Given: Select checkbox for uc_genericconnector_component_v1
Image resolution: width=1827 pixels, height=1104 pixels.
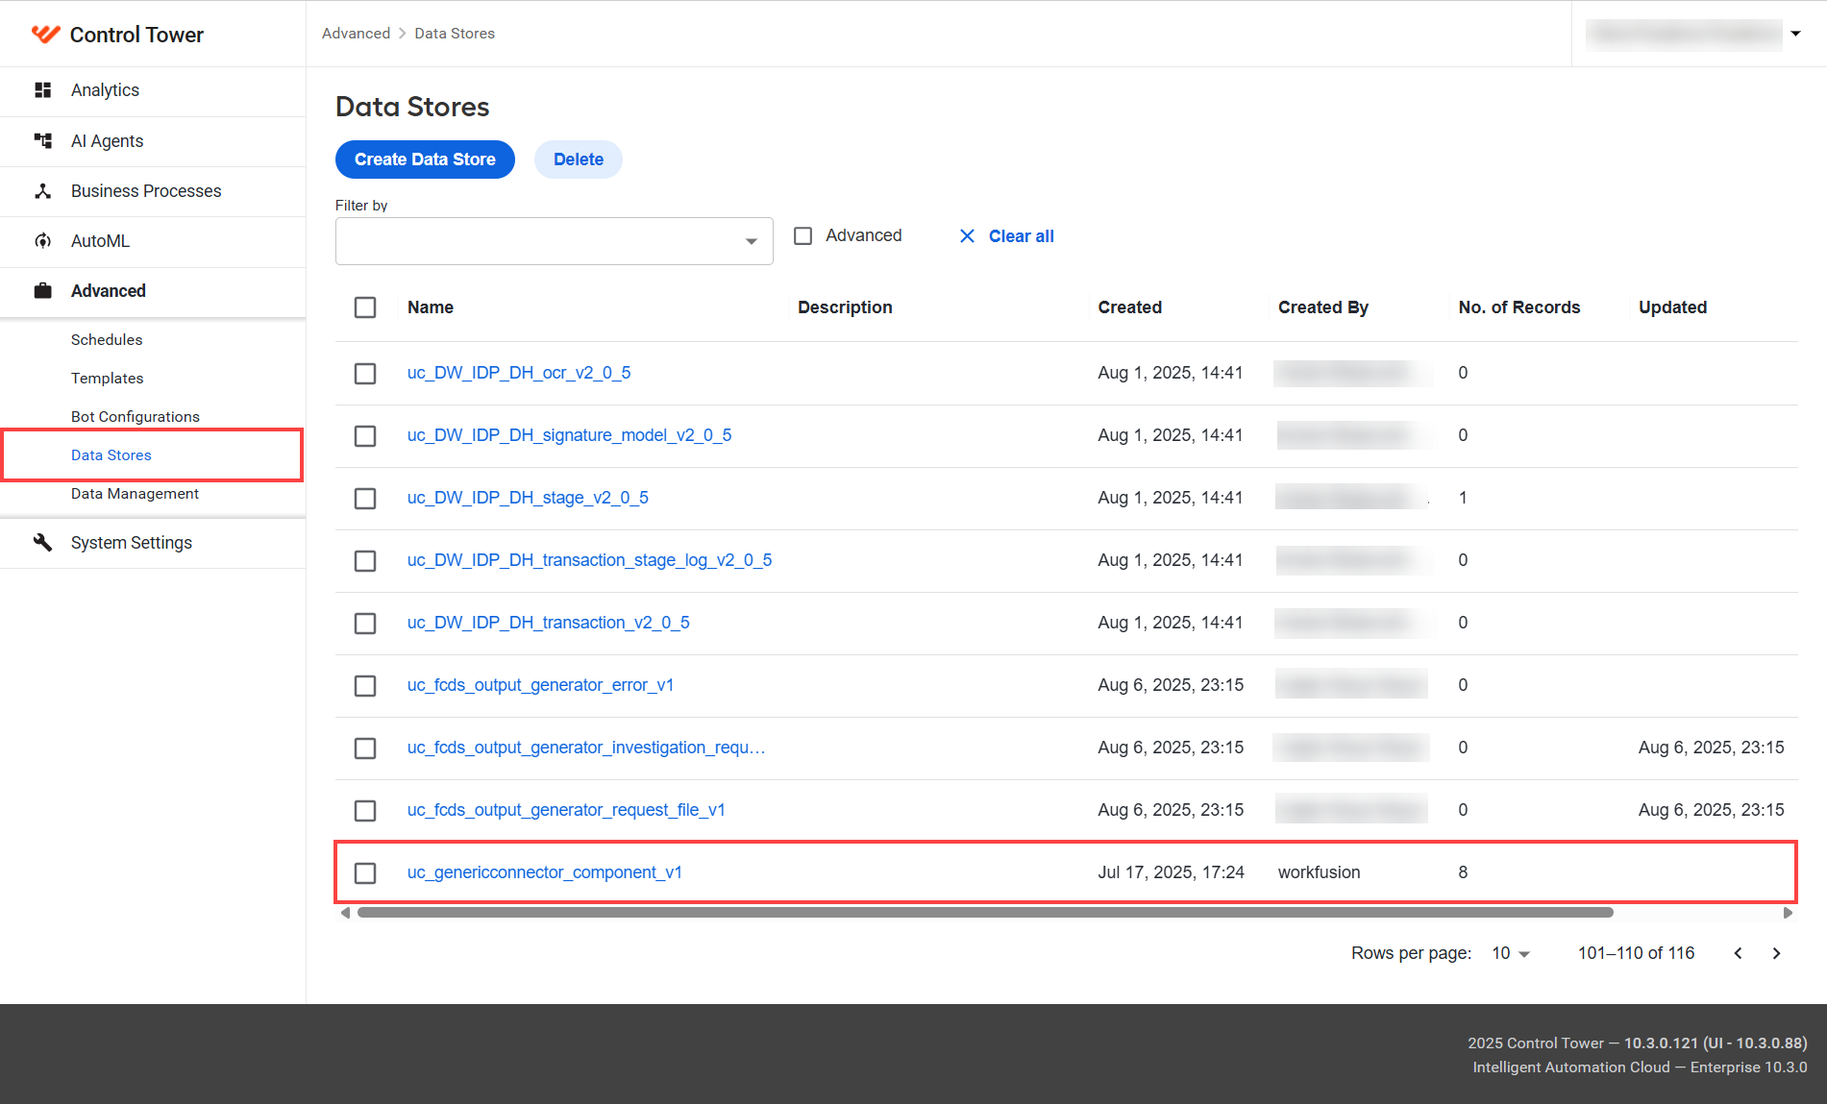Looking at the screenshot, I should [365, 873].
